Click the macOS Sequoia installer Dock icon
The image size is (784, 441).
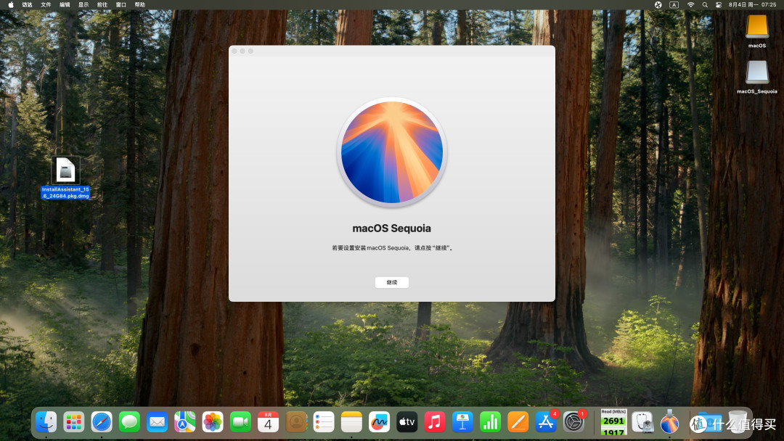669,423
